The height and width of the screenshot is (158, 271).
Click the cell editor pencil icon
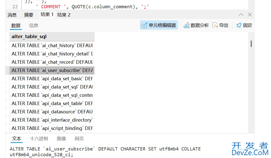[144, 25]
